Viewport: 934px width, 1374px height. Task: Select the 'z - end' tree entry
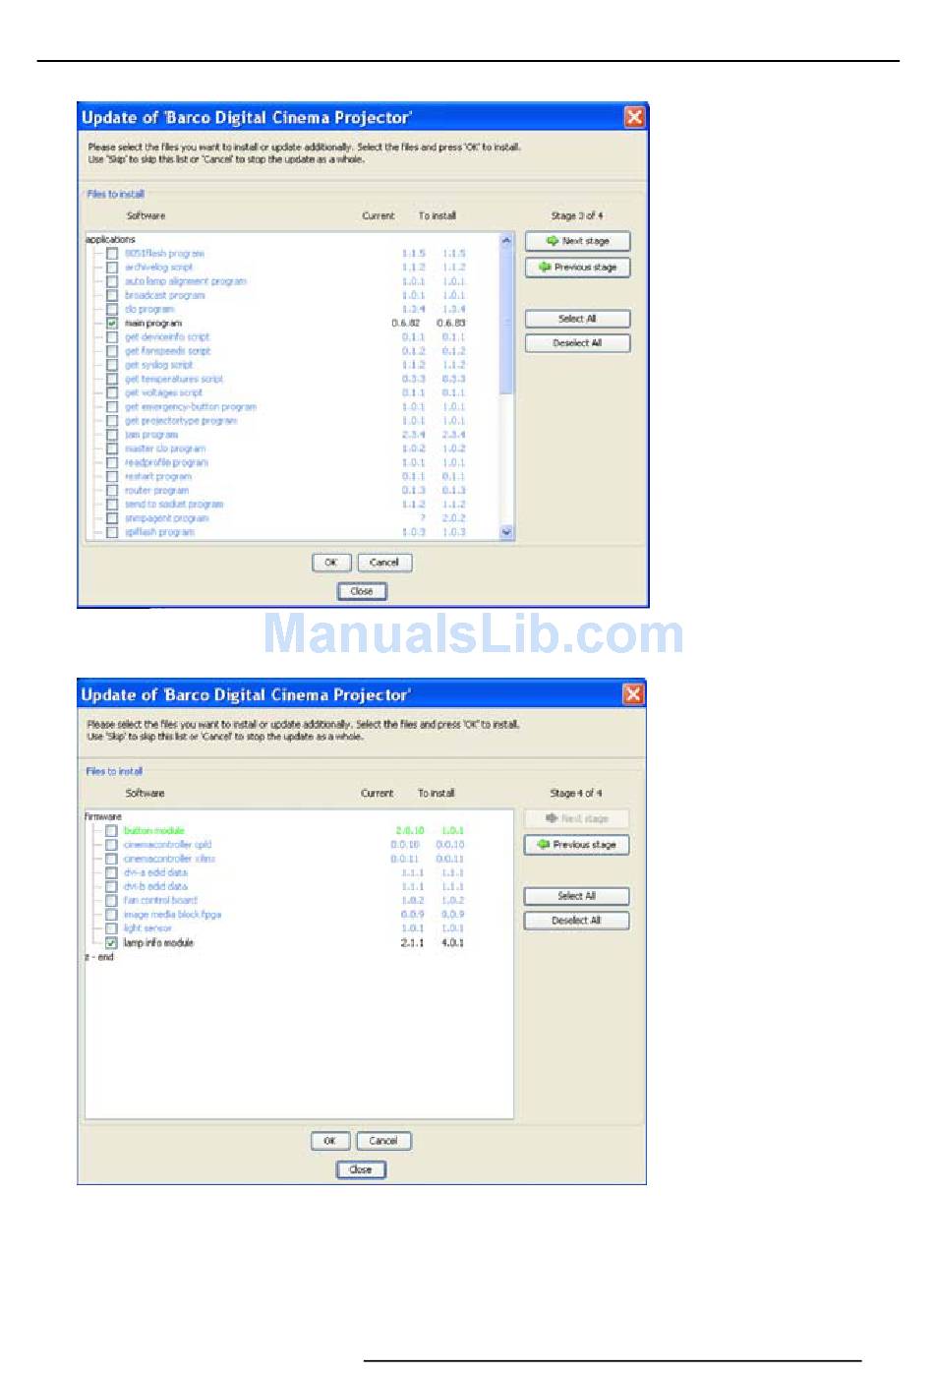click(x=99, y=957)
